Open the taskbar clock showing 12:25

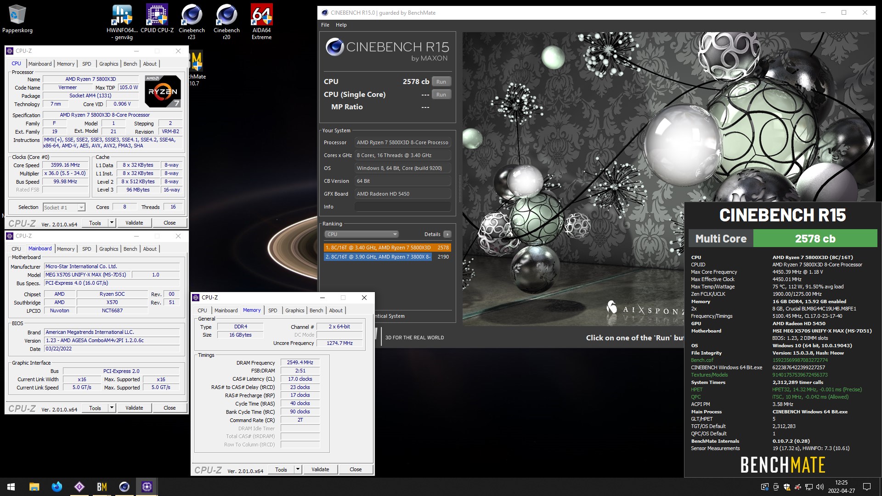(x=841, y=487)
